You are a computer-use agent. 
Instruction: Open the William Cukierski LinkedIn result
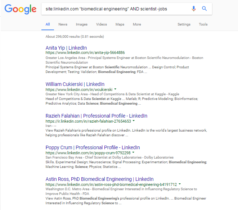pyautogui.click(x=75, y=84)
